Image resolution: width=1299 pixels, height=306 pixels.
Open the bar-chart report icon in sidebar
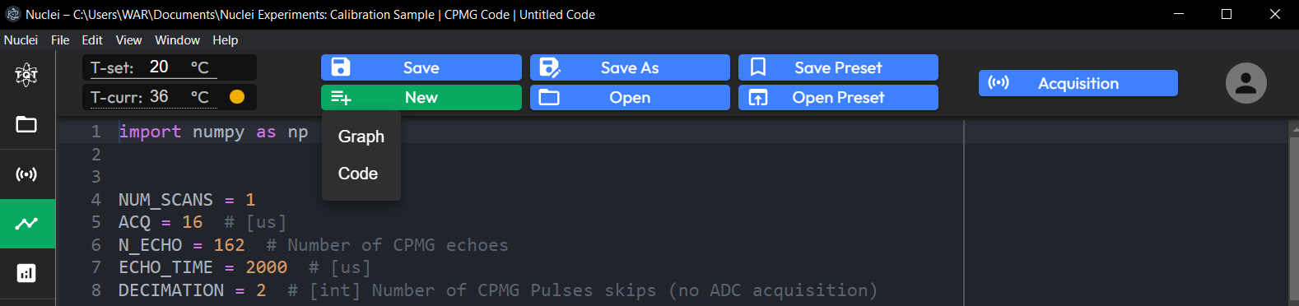(x=26, y=273)
